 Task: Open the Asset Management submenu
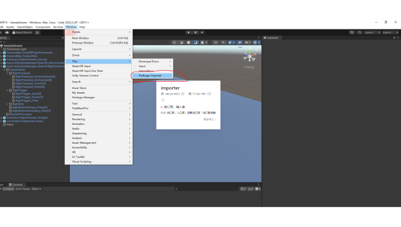[98, 143]
